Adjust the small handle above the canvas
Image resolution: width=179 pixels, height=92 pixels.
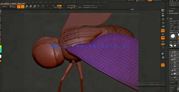(x=132, y=9)
